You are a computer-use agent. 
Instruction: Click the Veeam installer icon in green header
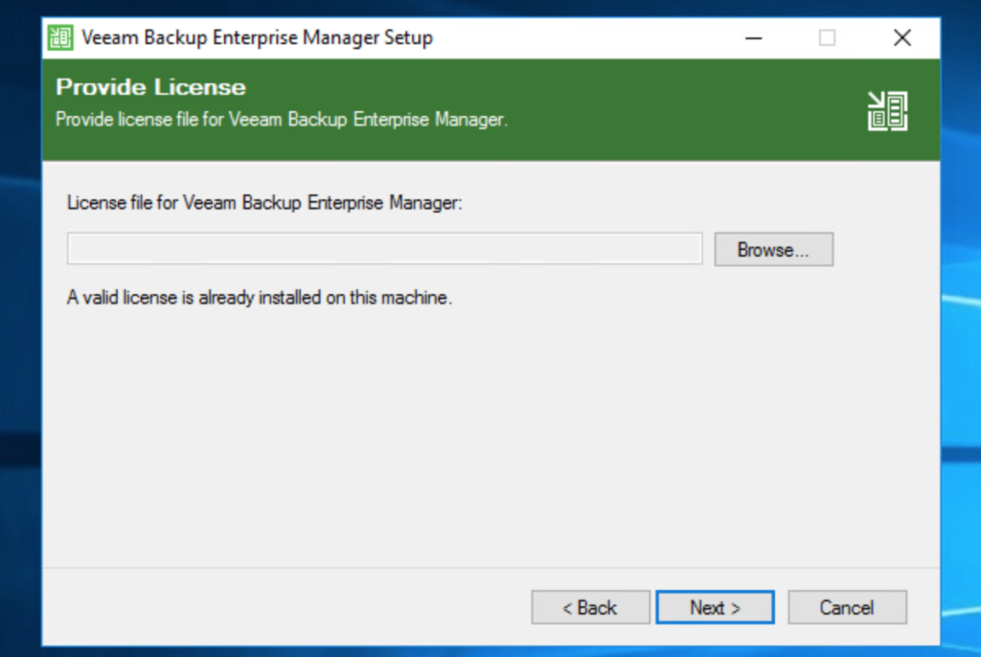pos(887,111)
